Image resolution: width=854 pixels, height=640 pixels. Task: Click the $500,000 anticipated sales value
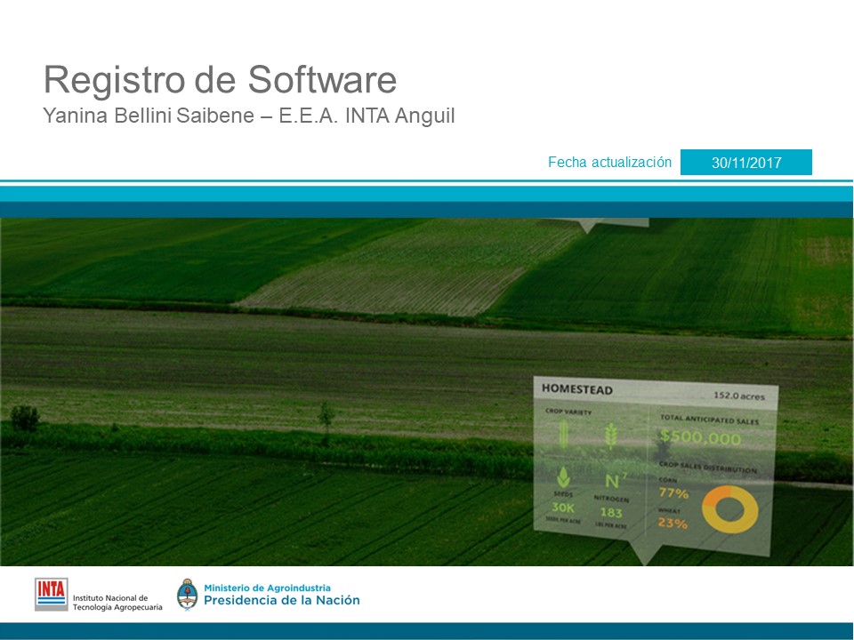(x=700, y=438)
